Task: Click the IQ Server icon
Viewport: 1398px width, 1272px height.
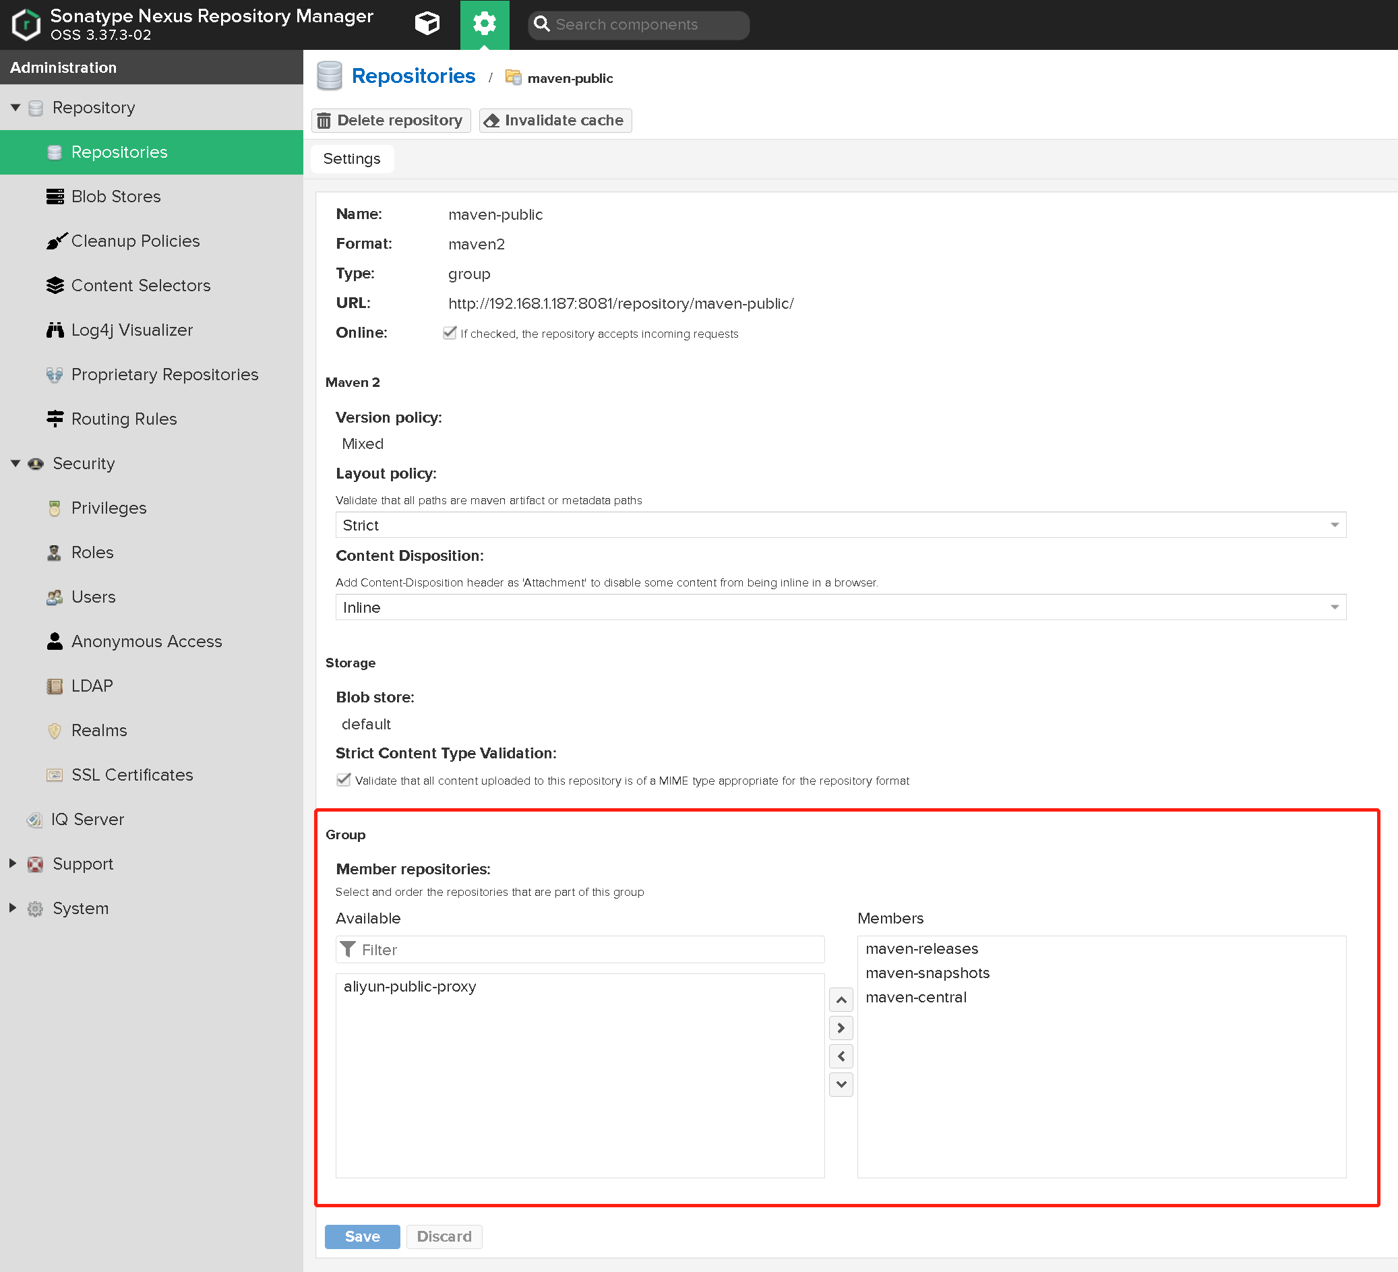Action: click(x=34, y=819)
